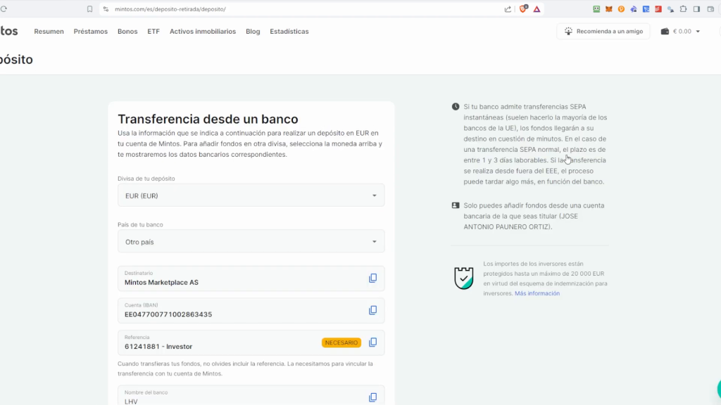Follow the Más información link
Screen dimensions: 721x405
[537, 293]
